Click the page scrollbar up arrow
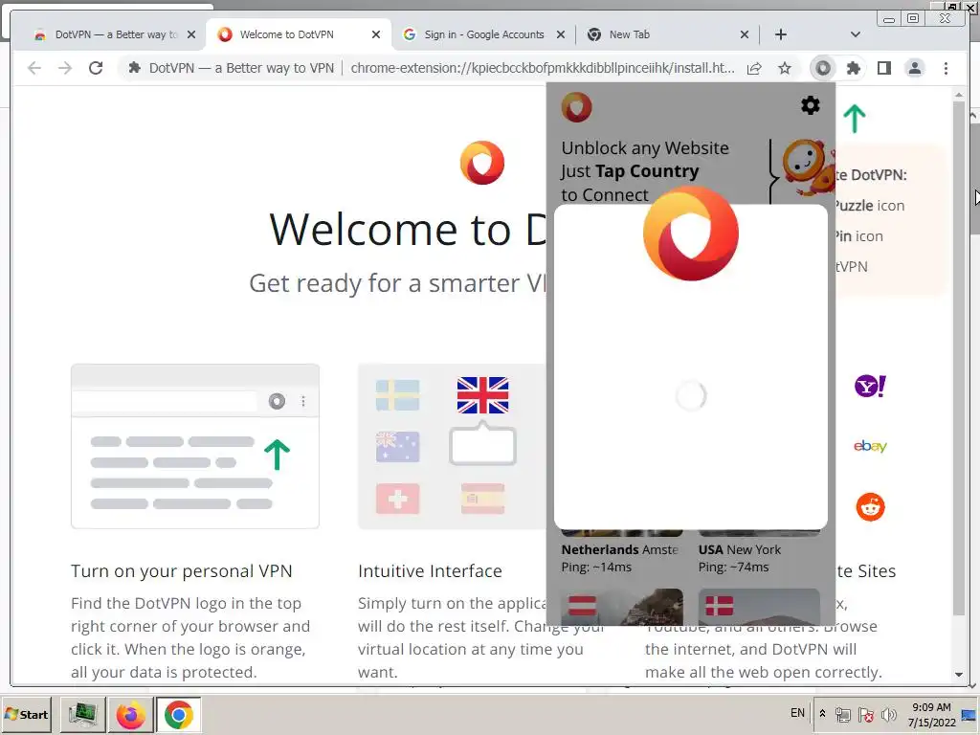 click(x=959, y=95)
